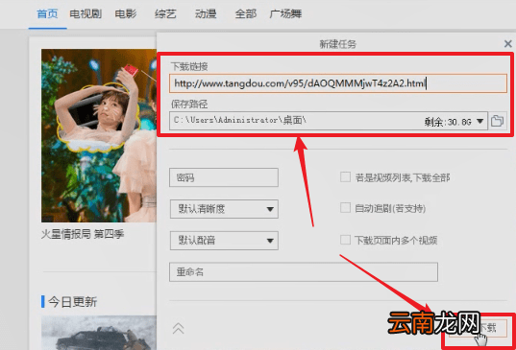Focus the 下载链接 URL field

click(338, 83)
